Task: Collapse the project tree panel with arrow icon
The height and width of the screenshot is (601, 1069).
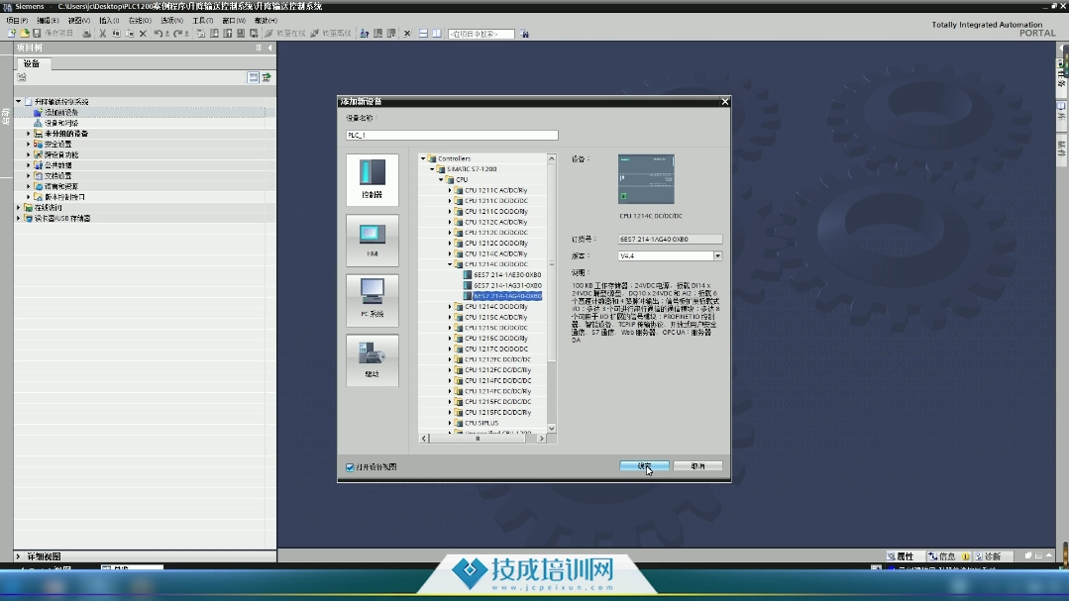Action: (x=270, y=48)
